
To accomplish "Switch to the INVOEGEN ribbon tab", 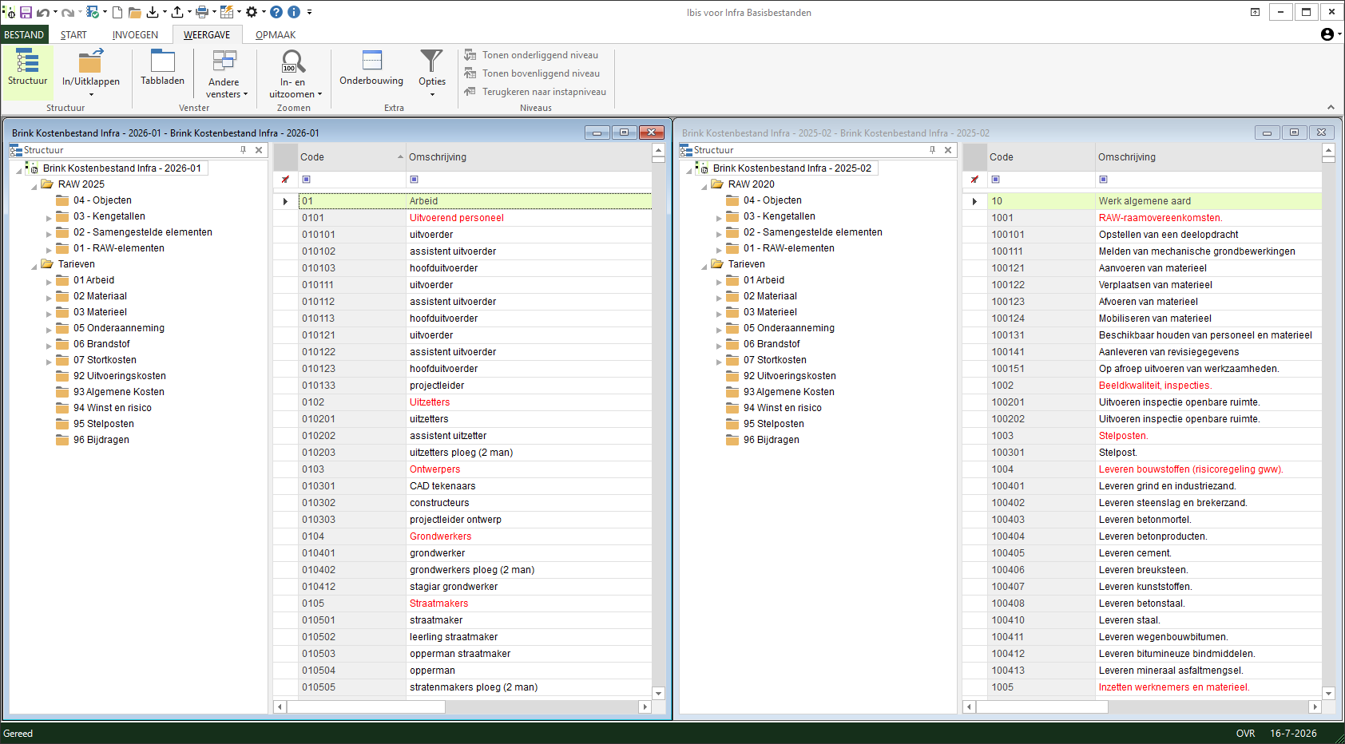I will [x=135, y=34].
